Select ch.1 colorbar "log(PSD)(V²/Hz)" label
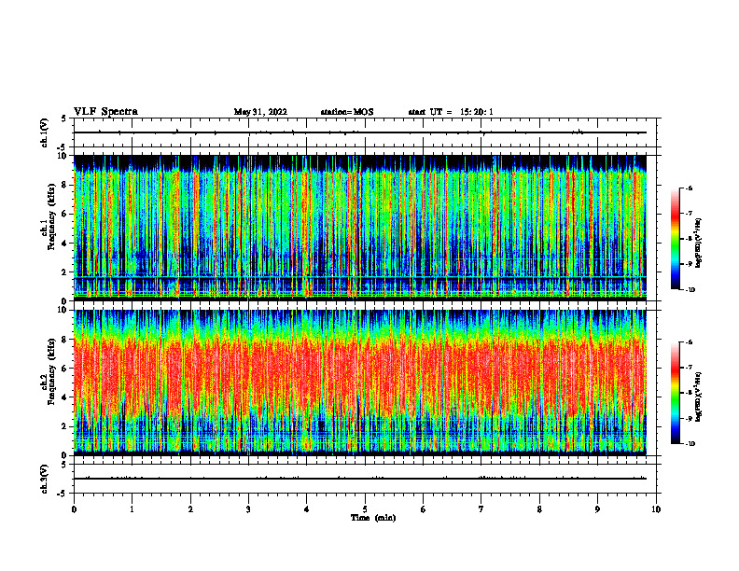Image resolution: width=739 pixels, height=571 pixels. (698, 243)
